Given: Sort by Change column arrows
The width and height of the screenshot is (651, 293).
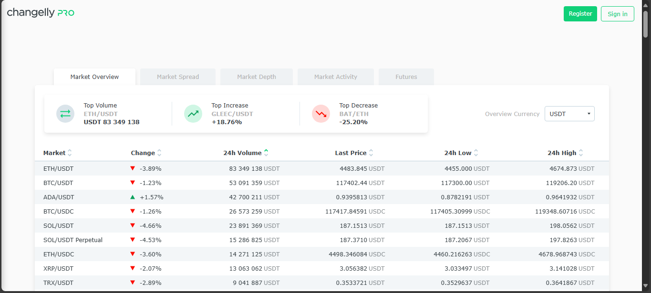Looking at the screenshot, I should pyautogui.click(x=159, y=153).
